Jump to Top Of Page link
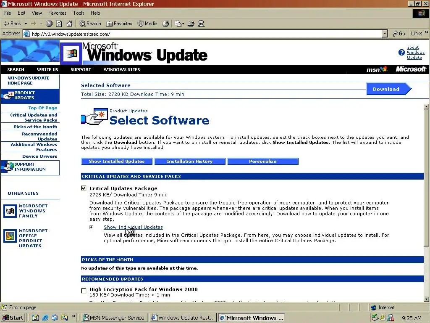430x323 pixels. pos(43,108)
